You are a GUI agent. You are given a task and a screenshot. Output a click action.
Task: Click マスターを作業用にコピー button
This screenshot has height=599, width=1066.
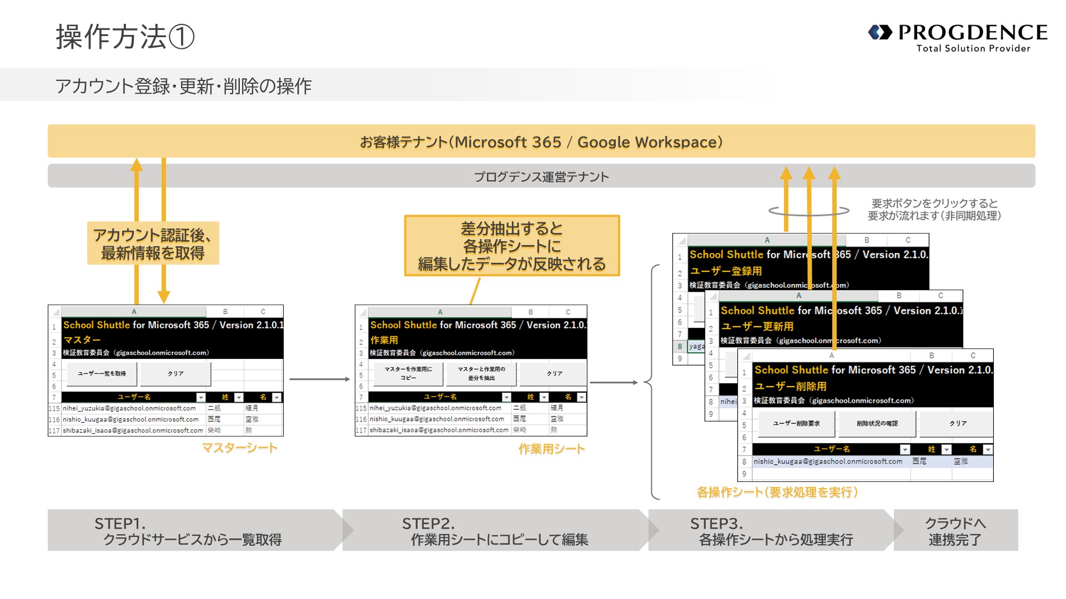[x=408, y=373]
